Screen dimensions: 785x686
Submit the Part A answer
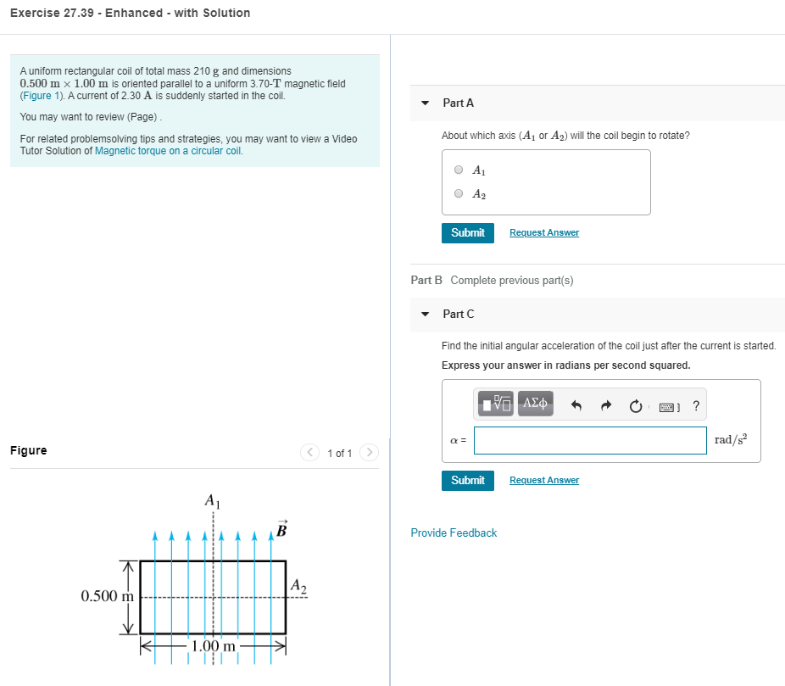tap(467, 232)
